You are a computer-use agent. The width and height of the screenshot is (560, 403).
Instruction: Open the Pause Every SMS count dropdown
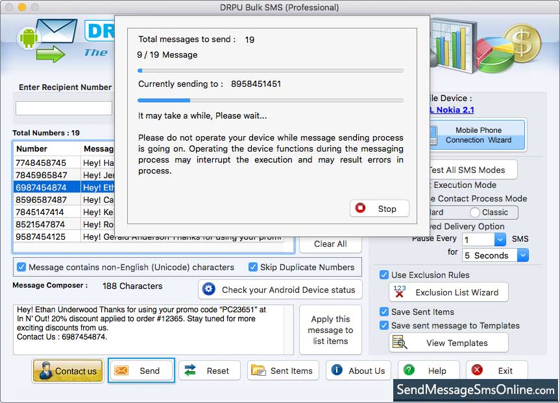click(500, 240)
